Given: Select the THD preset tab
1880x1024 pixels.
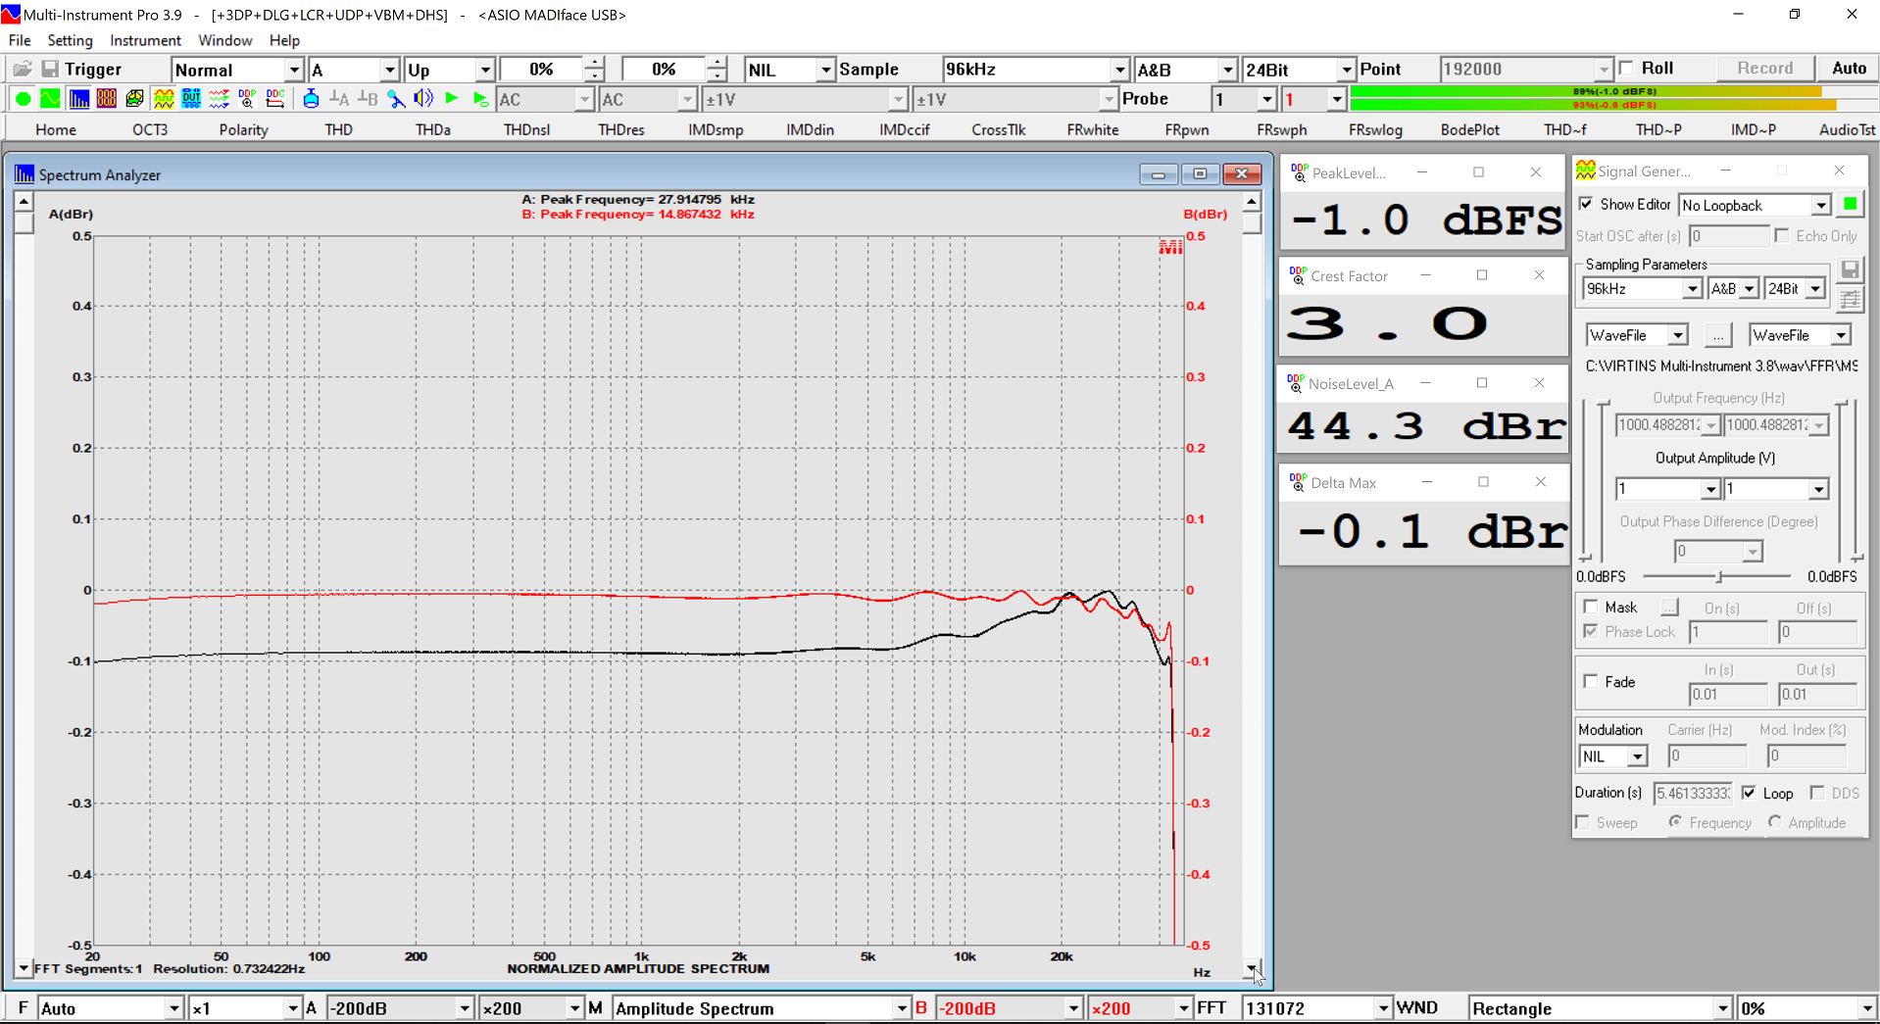Looking at the screenshot, I should click(338, 129).
